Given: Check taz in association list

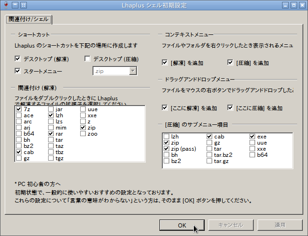Looking at the screenshot, I should click(51, 146).
